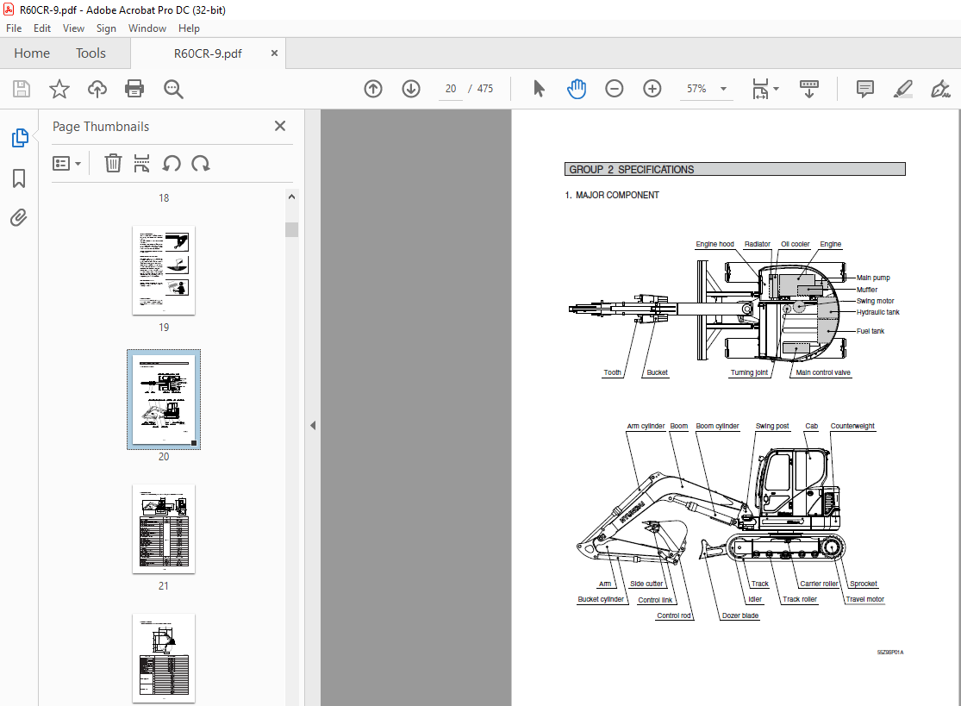The width and height of the screenshot is (961, 706).
Task: Click the 'Counterweight' label
Action: click(852, 426)
